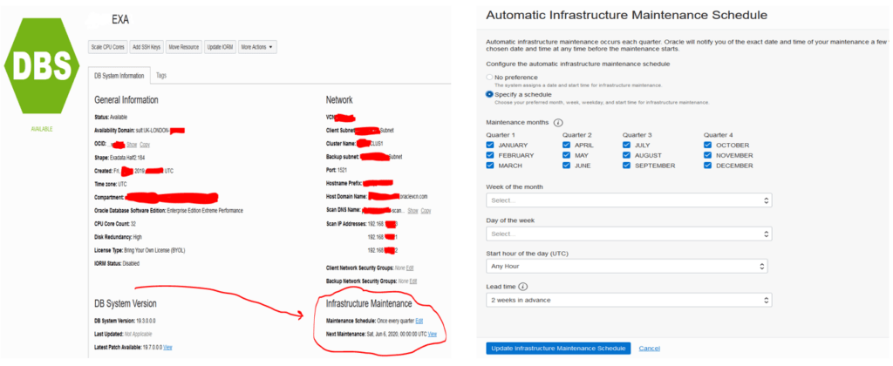Click the Cancel link
The height and width of the screenshot is (366, 893).
point(649,349)
